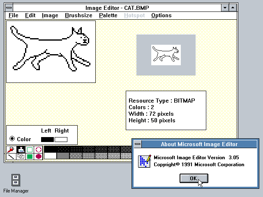Click the large cat editing canvas
This screenshot has width=263, height=197.
tap(51, 52)
